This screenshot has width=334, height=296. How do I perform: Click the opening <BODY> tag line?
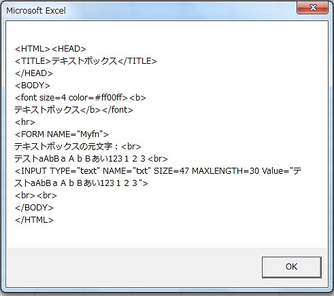33,86
